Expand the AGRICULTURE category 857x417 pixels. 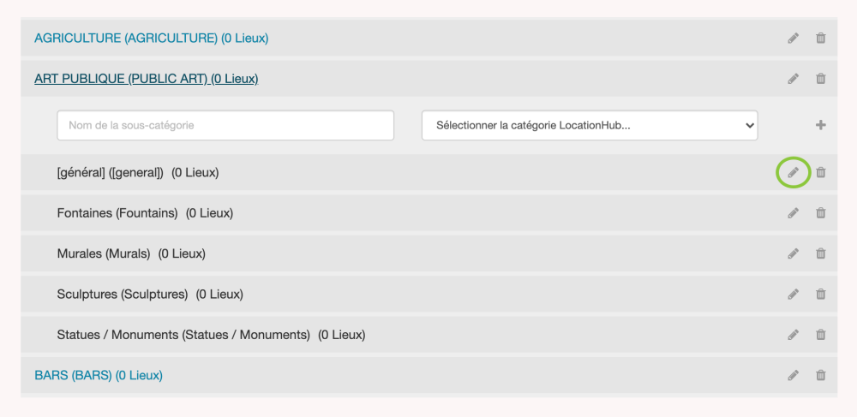click(152, 38)
